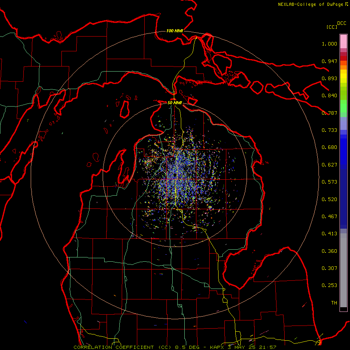Click the 0.467 scale value
The image size is (350, 350).
tap(329, 217)
